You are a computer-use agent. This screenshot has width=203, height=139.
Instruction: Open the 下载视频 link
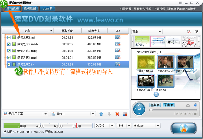(x=159, y=9)
